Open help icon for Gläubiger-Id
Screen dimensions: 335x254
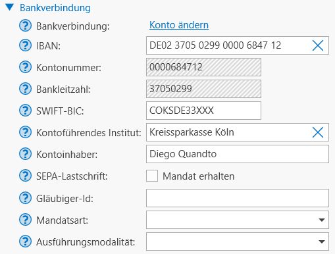26,198
